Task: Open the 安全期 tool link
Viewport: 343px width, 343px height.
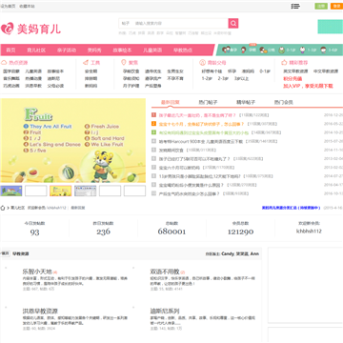Action: click(91, 71)
